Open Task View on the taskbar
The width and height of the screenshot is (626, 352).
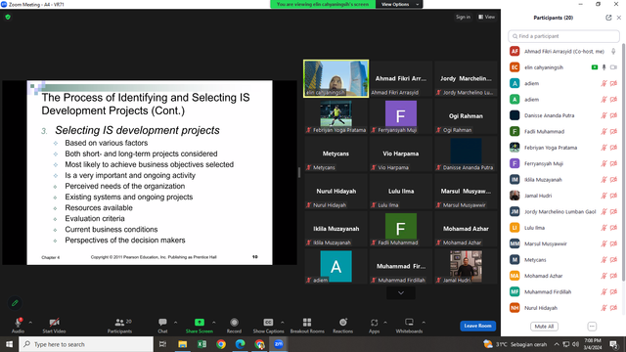(x=162, y=344)
